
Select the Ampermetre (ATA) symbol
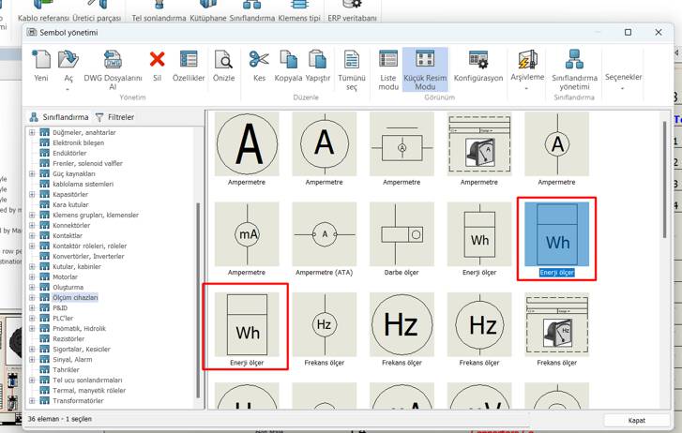(x=324, y=234)
